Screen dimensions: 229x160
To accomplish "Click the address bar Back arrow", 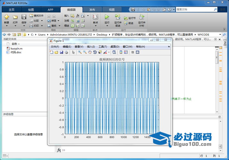I will 4,35.
